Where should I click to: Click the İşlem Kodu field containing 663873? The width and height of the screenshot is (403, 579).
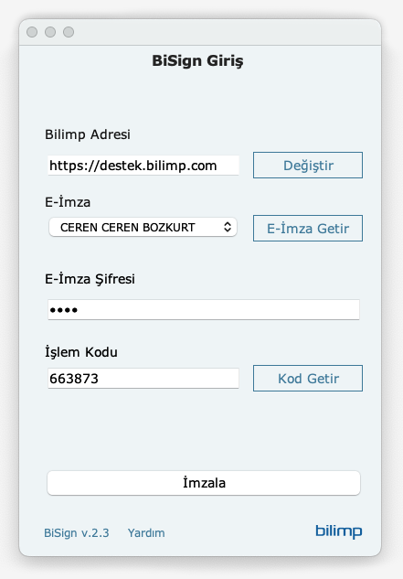point(143,378)
